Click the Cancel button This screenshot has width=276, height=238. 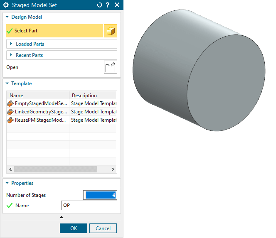(103, 228)
